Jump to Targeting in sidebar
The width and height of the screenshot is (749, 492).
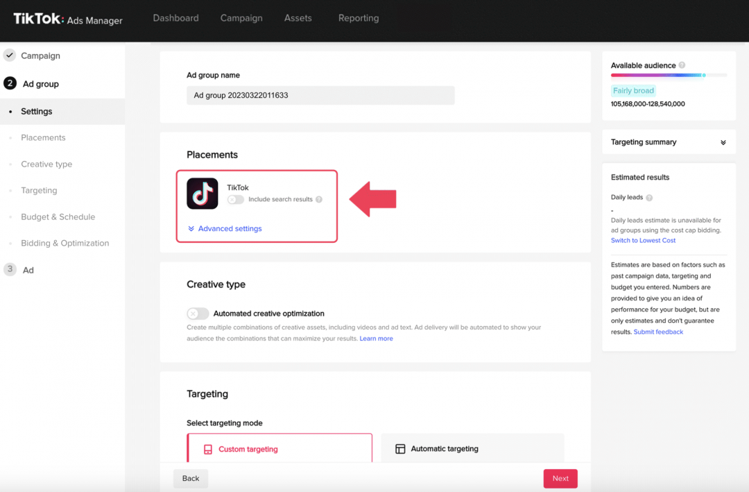[x=39, y=190]
